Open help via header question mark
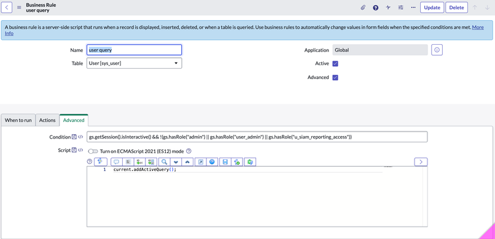The image size is (495, 239). point(375,7)
